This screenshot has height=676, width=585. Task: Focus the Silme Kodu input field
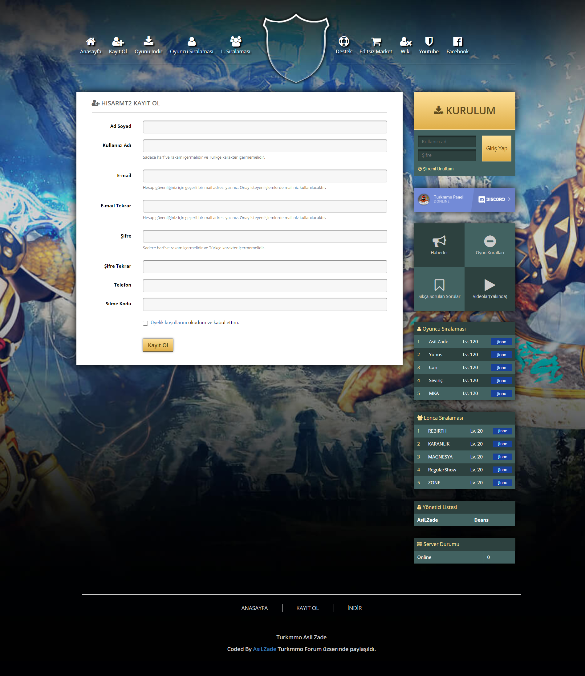(265, 304)
